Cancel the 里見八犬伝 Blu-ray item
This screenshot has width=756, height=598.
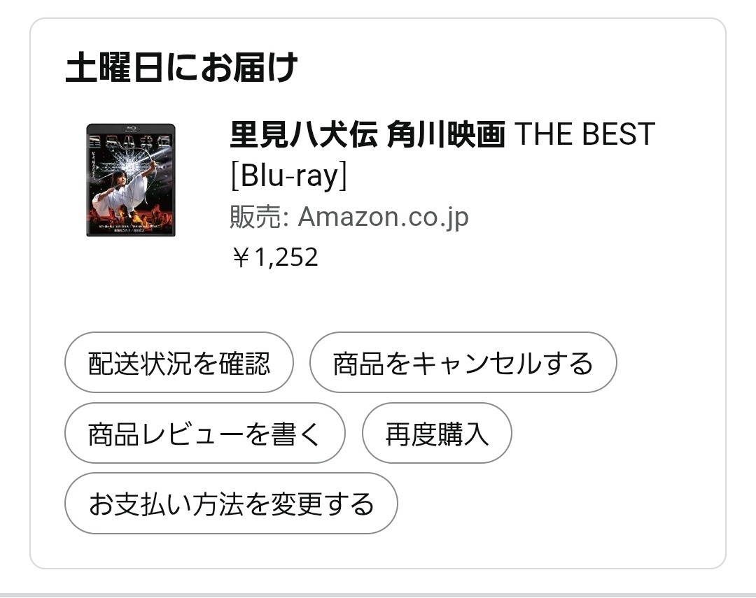463,363
